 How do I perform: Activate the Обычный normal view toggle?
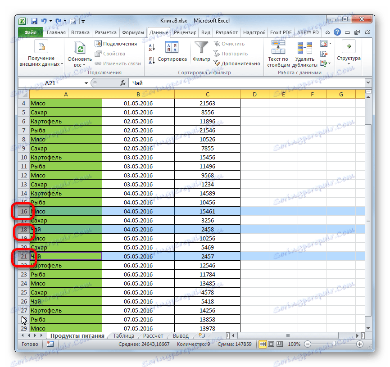(x=263, y=344)
